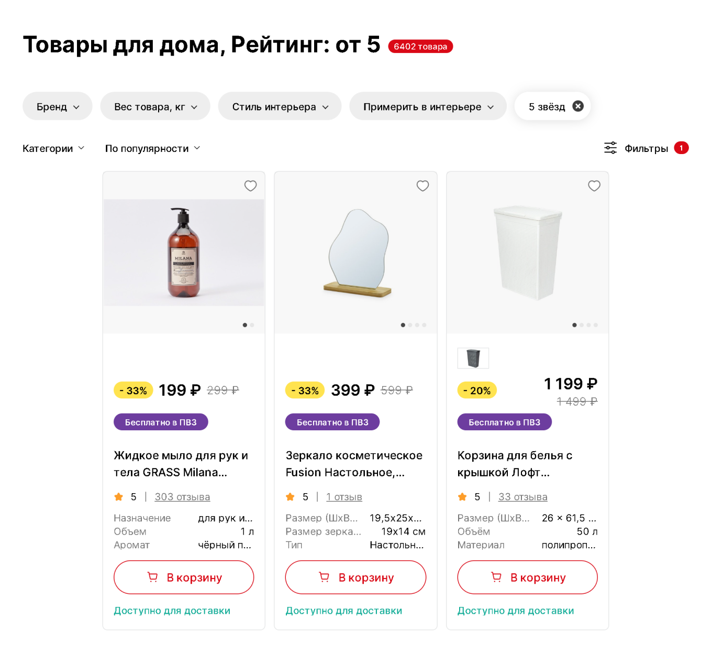Open the Примерить в интерьере filter
The width and height of the screenshot is (712, 664).
point(427,106)
